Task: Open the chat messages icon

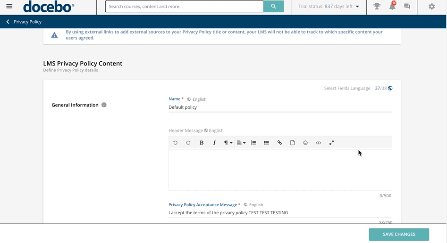Action: (407, 7)
